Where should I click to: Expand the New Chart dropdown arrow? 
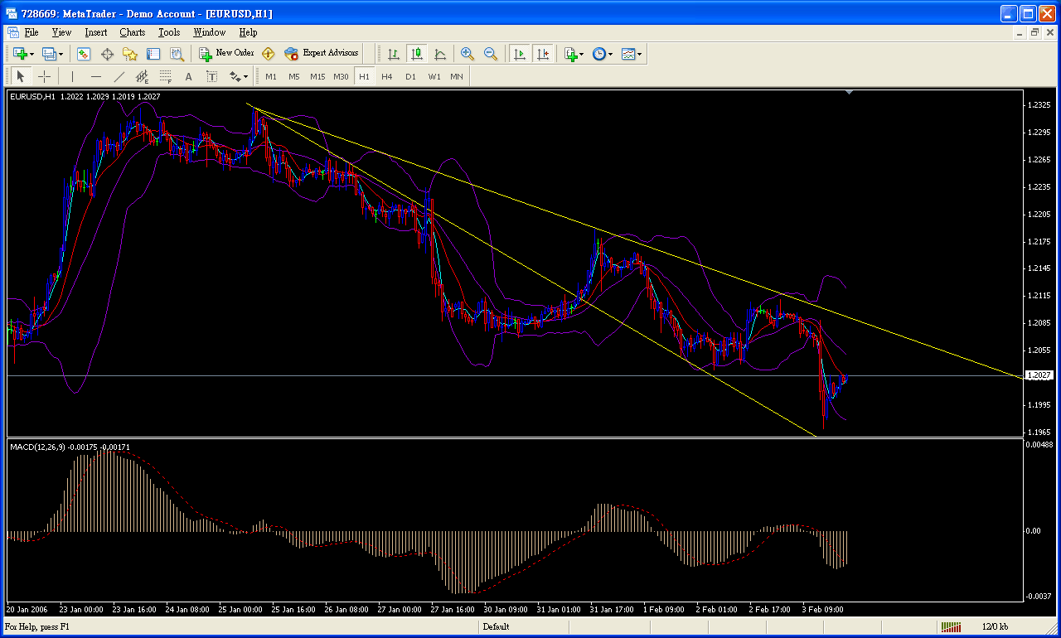[31, 55]
